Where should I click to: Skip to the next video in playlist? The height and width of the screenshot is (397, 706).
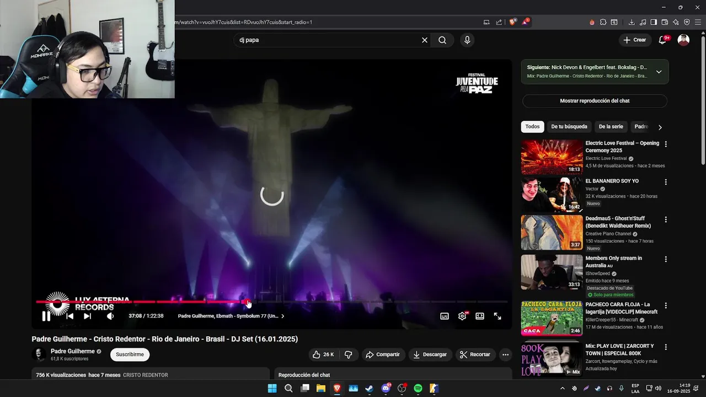(87, 316)
